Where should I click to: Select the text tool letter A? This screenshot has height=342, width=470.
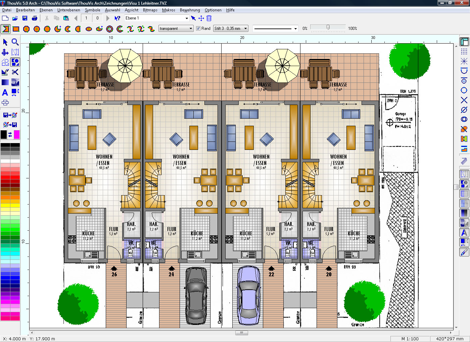click(x=5, y=93)
